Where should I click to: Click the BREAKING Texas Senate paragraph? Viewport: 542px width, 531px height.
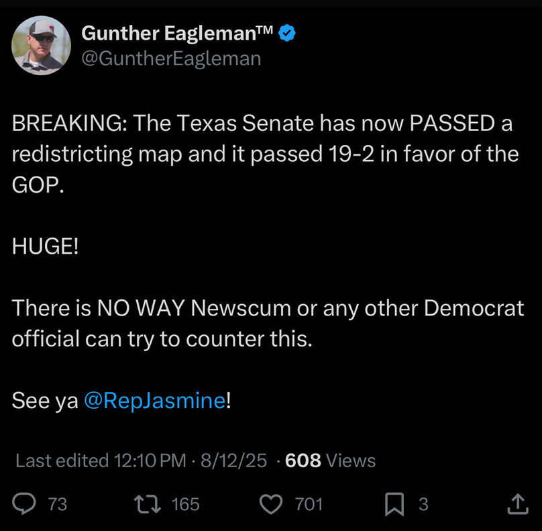point(264,154)
